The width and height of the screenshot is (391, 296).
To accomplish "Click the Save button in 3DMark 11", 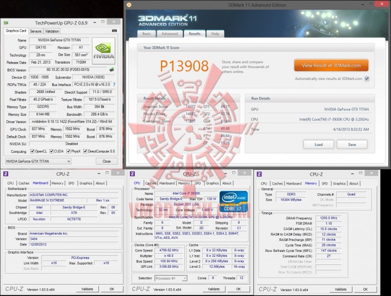I will pos(352,145).
